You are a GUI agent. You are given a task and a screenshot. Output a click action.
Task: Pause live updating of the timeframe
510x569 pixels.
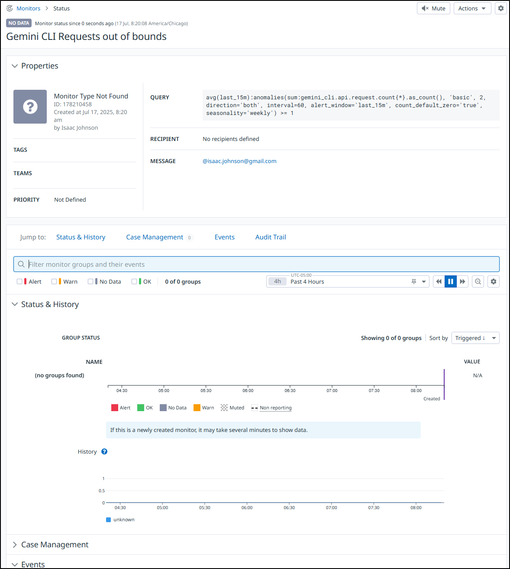click(x=451, y=281)
